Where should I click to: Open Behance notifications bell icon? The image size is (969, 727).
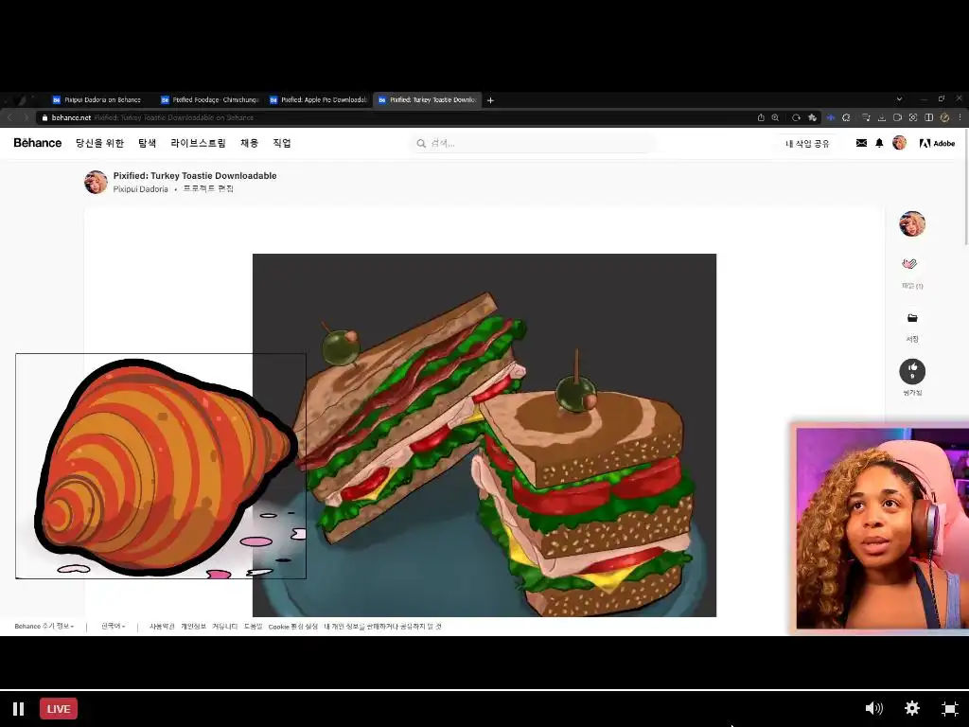tap(879, 143)
